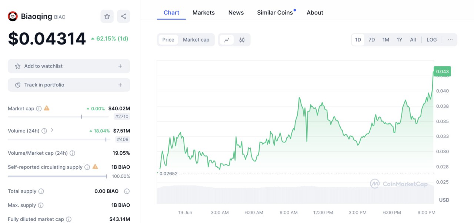
Task: Open the Similar Coins tab
Action: click(275, 12)
